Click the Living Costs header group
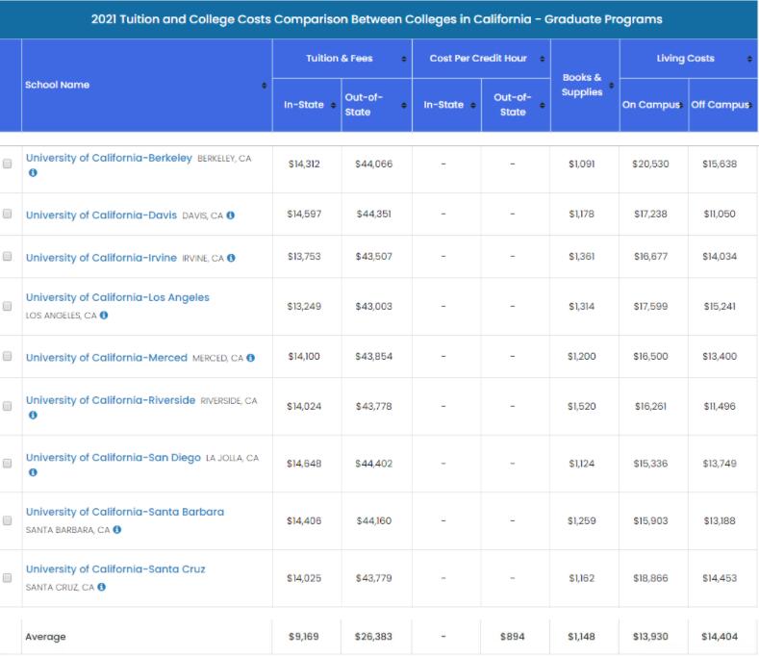The height and width of the screenshot is (657, 759). click(686, 59)
